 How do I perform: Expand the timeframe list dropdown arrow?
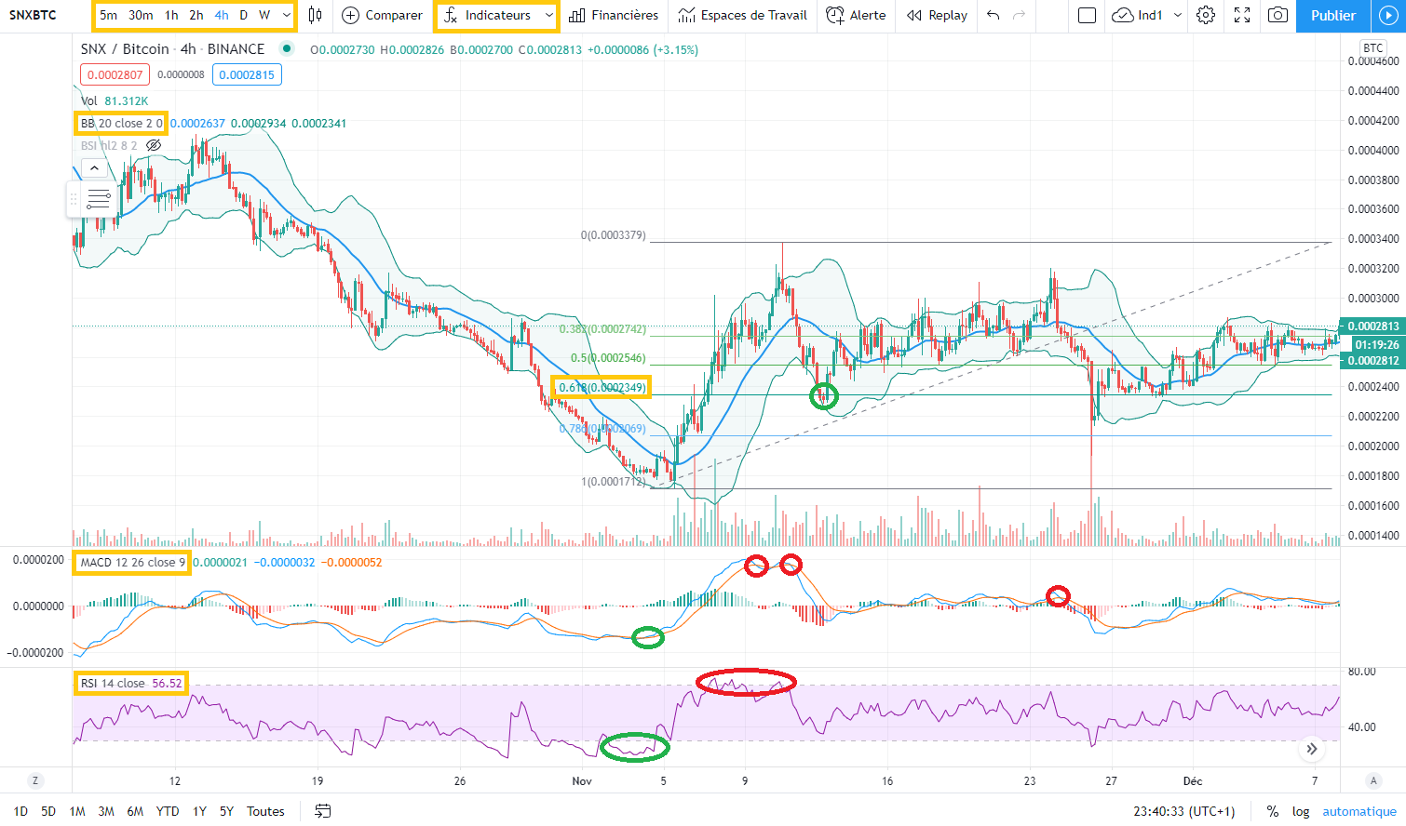coord(286,15)
